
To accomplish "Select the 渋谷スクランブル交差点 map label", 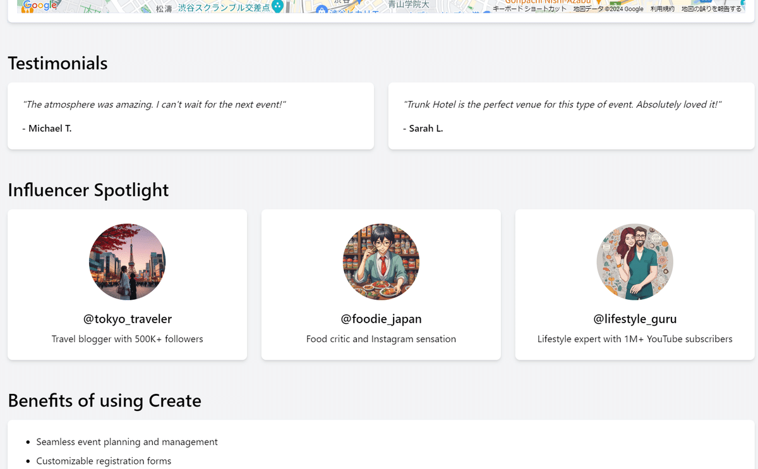I will [223, 8].
